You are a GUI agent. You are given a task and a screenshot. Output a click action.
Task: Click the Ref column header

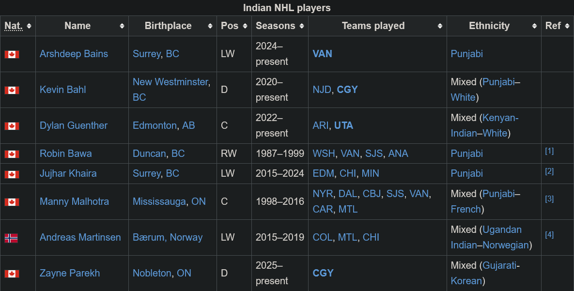[x=553, y=26]
